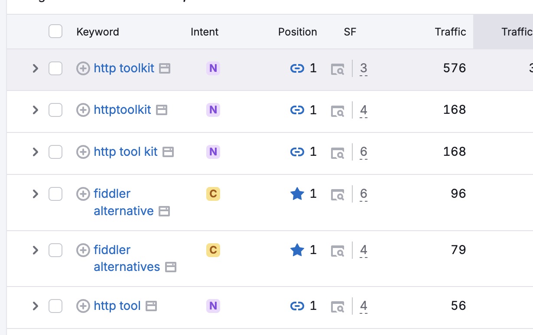Click traffic value 79
The height and width of the screenshot is (335, 533).
(458, 250)
